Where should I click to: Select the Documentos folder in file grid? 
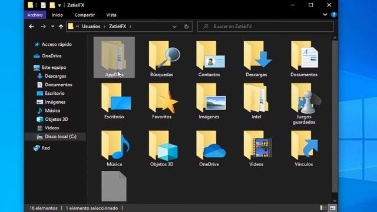(x=305, y=56)
